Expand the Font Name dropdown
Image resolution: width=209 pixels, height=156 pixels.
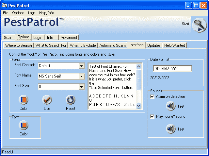pos(81,77)
